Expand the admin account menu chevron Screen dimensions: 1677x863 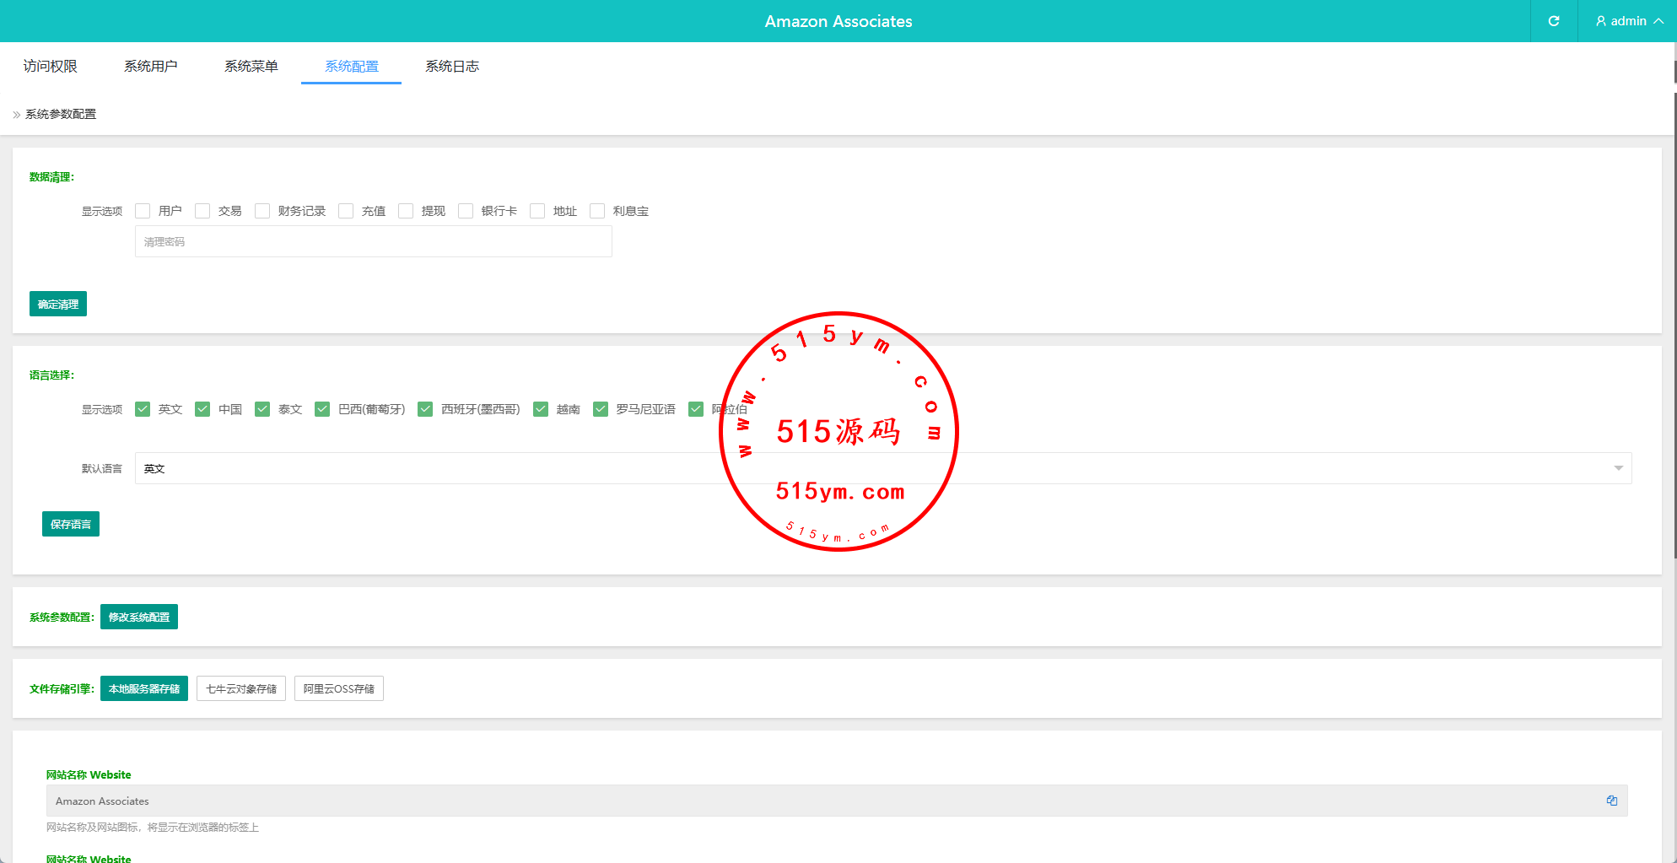click(x=1658, y=21)
